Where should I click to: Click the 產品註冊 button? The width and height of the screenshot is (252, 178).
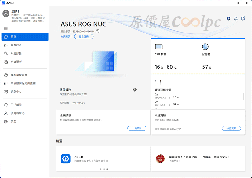[x=84, y=37]
